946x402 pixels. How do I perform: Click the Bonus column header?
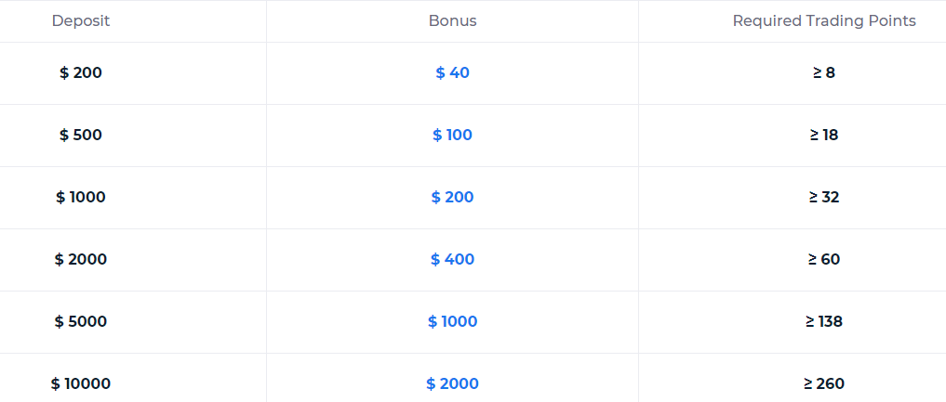453,21
